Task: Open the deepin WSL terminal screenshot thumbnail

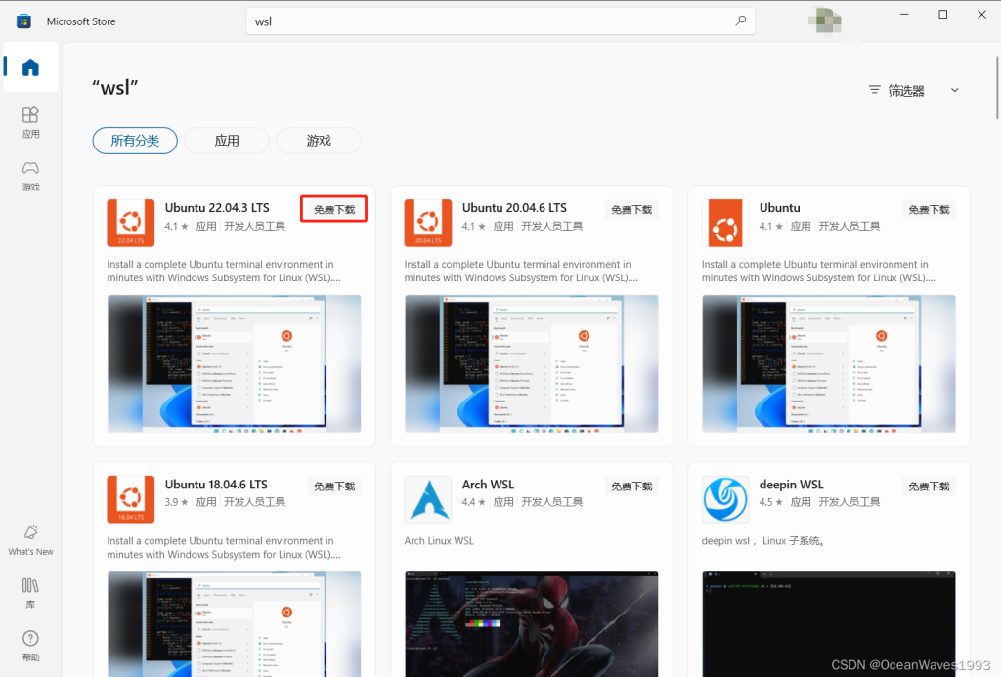Action: point(829,624)
